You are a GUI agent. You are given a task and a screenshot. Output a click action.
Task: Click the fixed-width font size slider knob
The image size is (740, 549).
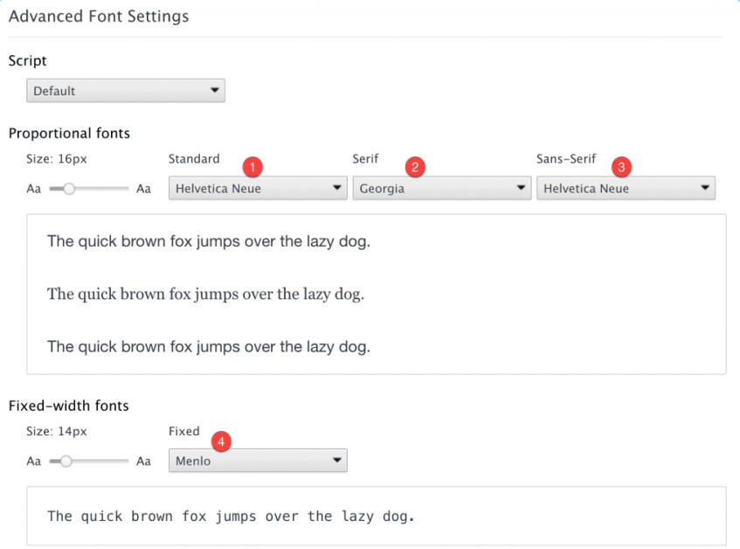coord(66,462)
